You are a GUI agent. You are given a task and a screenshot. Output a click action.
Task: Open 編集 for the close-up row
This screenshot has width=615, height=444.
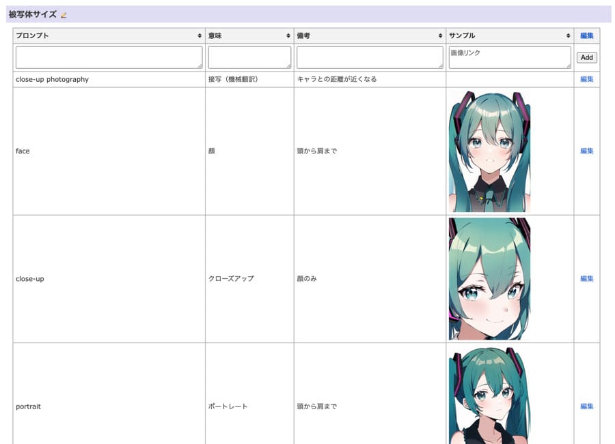click(586, 278)
